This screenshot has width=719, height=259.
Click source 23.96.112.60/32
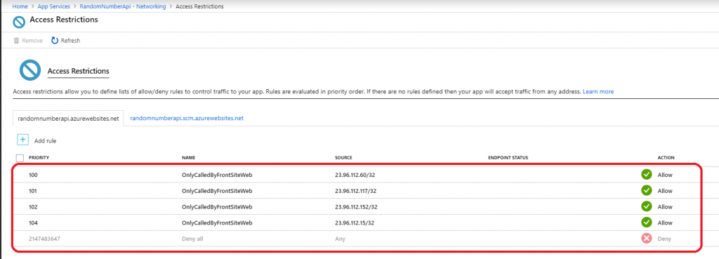355,175
